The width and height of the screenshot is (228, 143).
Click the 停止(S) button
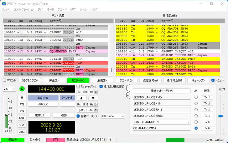pyautogui.click(x=54, y=80)
